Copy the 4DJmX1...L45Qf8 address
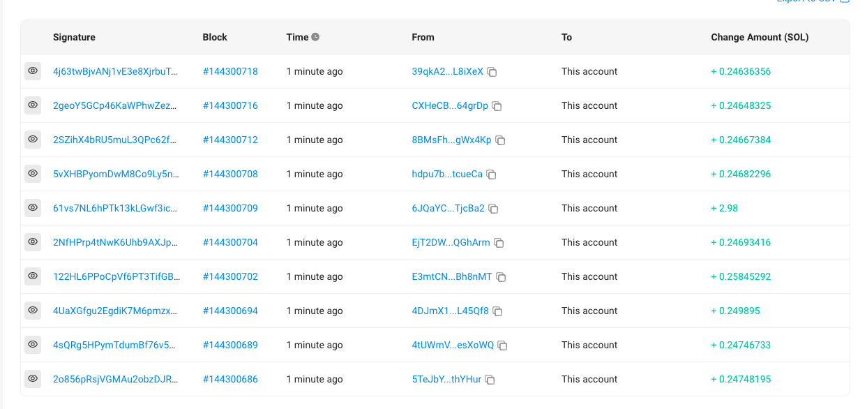This screenshot has height=409, width=867. point(497,311)
